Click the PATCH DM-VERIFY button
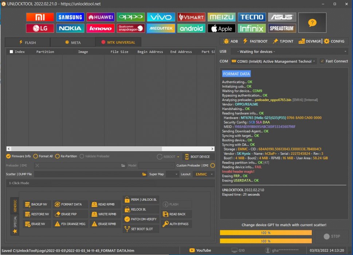Screen dimensions: 353x255 click(141, 219)
